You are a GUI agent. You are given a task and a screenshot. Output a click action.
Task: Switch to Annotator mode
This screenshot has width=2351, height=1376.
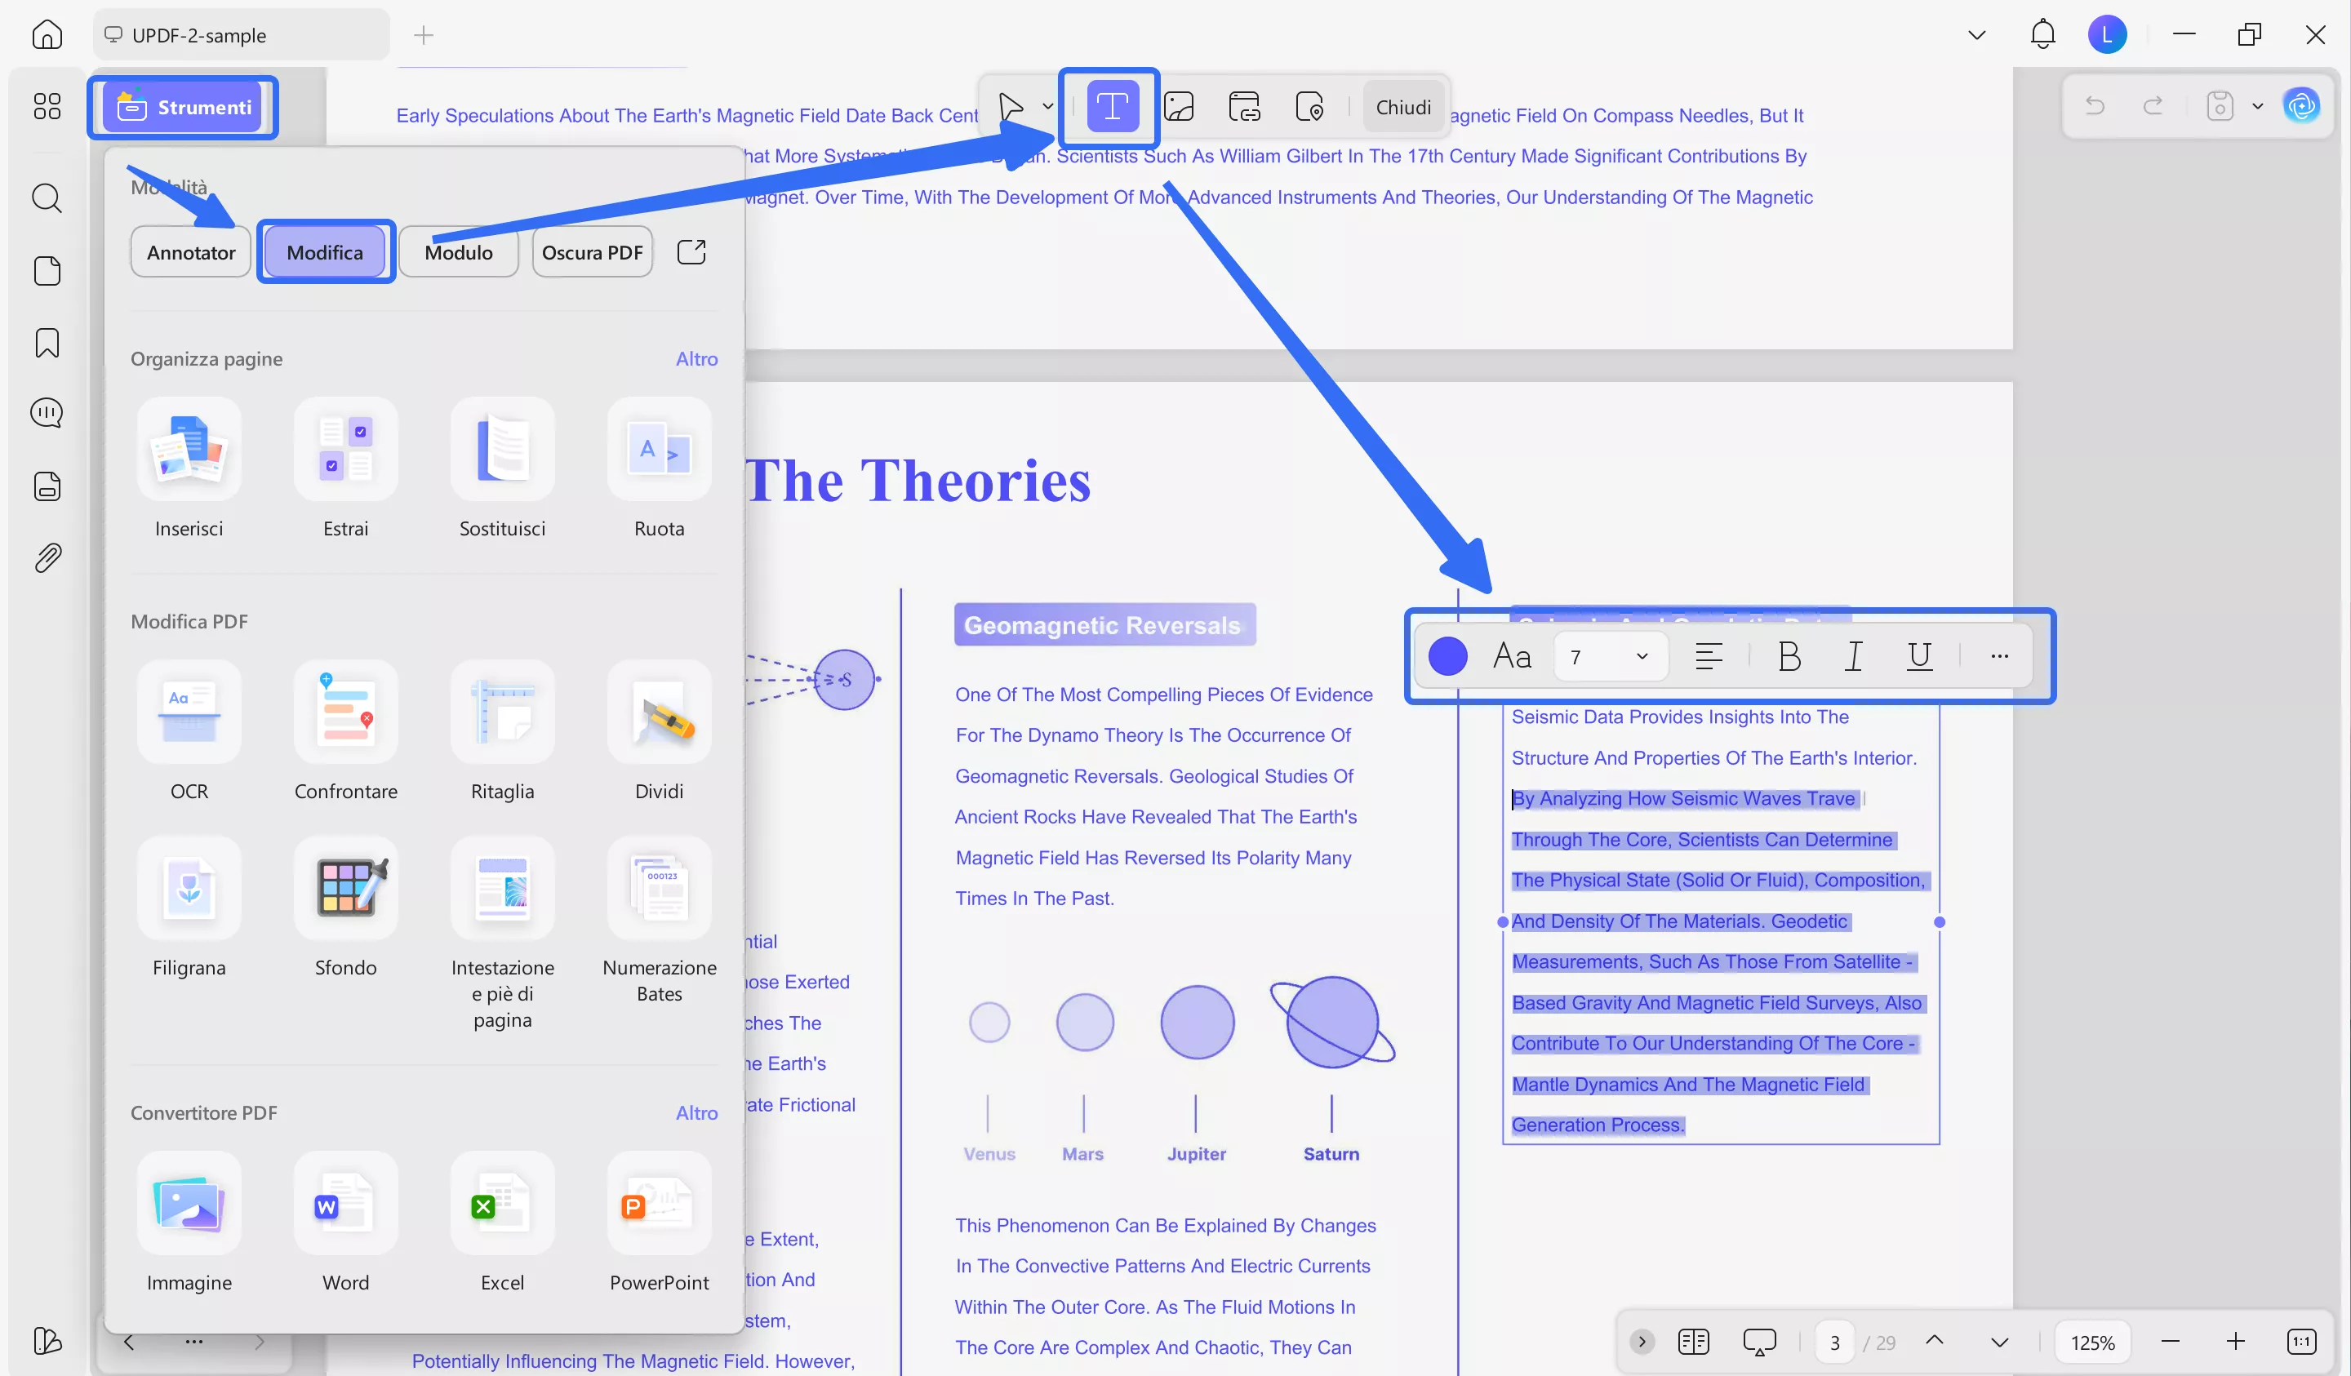tap(190, 252)
